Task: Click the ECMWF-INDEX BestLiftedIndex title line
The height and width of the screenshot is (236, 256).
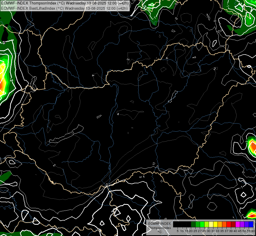Action: pos(64,8)
